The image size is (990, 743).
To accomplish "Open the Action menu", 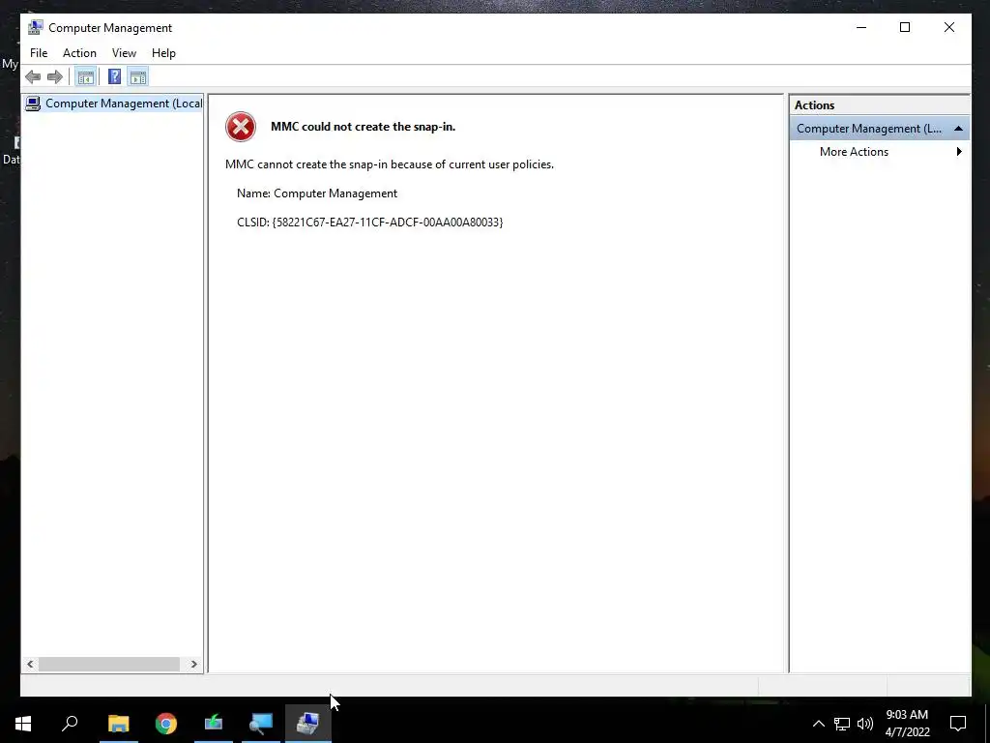I will [79, 53].
